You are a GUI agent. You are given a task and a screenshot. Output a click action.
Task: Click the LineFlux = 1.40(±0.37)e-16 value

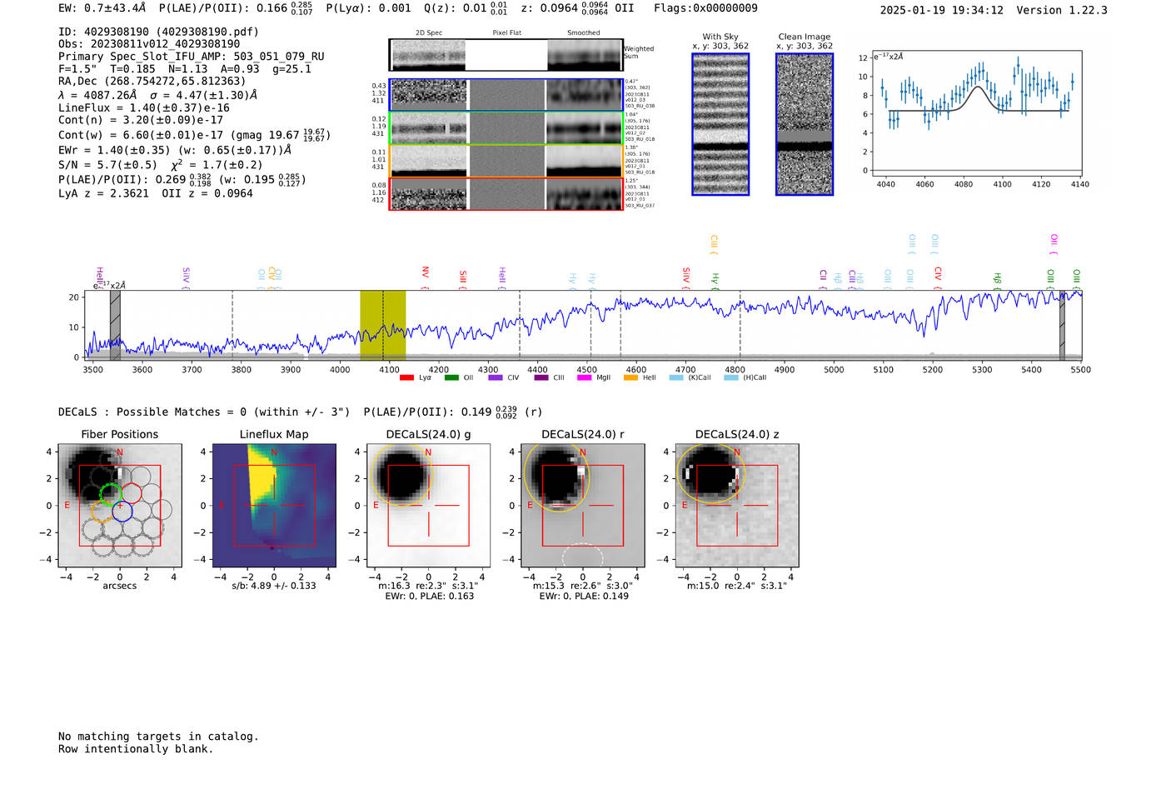(144, 107)
